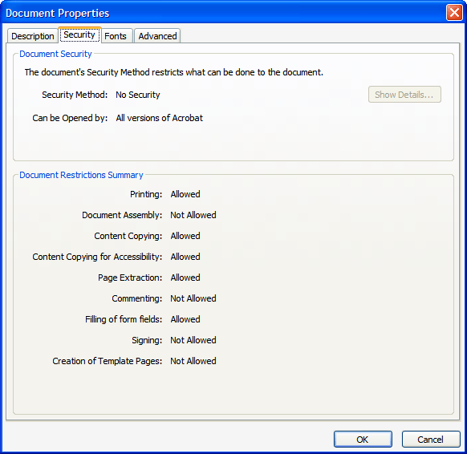
Task: Click the 'Document Assembly:' label
Action: (x=122, y=215)
